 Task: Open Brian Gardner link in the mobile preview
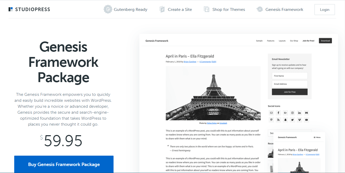[298, 154]
